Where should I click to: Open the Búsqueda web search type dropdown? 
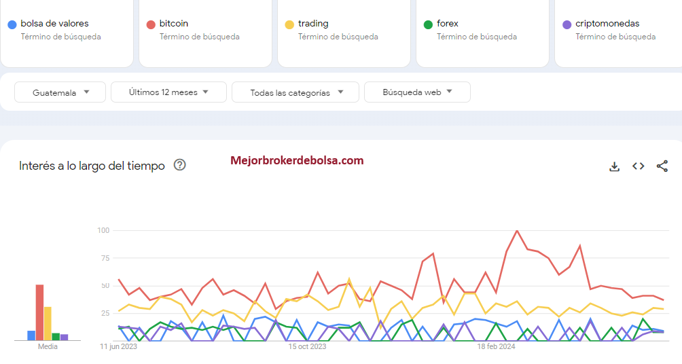(417, 92)
